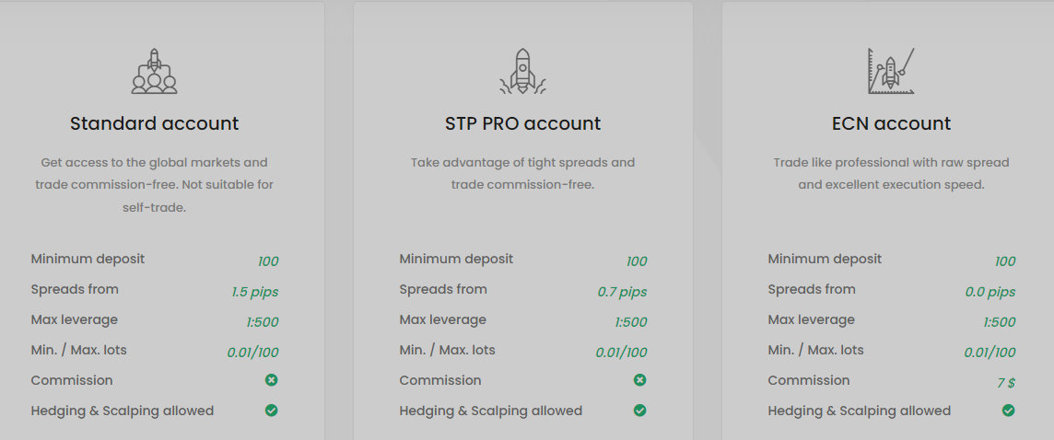Click the Standard account Commission cross icon
Viewport: 1054px width, 440px height.
coord(271,380)
